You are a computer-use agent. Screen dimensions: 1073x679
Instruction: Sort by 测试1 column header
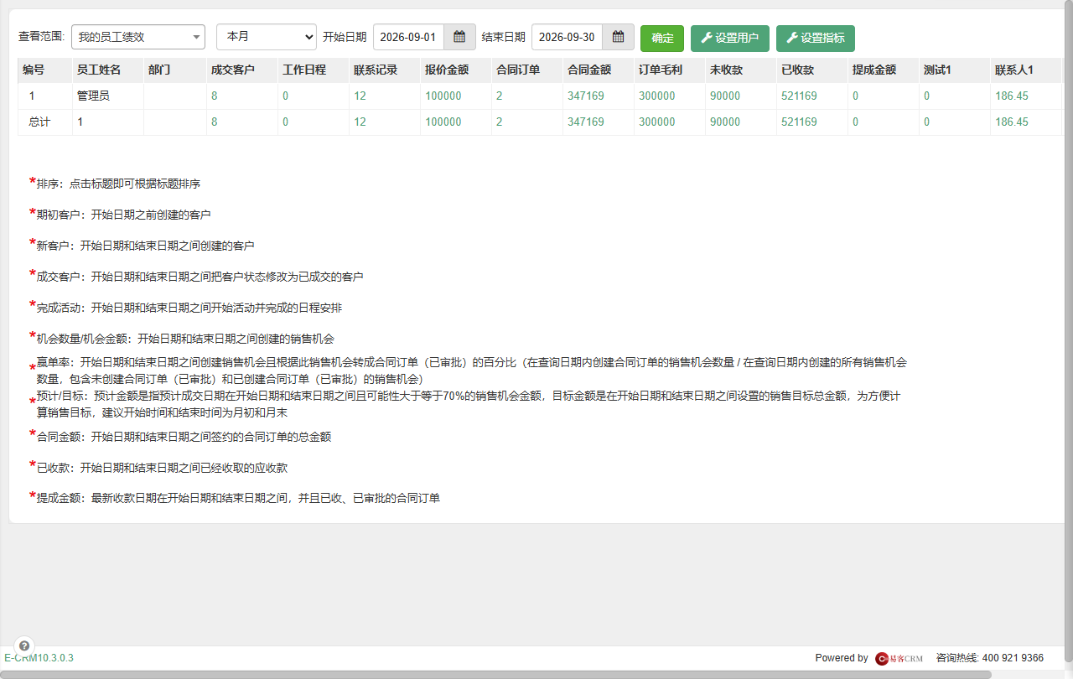coord(937,70)
